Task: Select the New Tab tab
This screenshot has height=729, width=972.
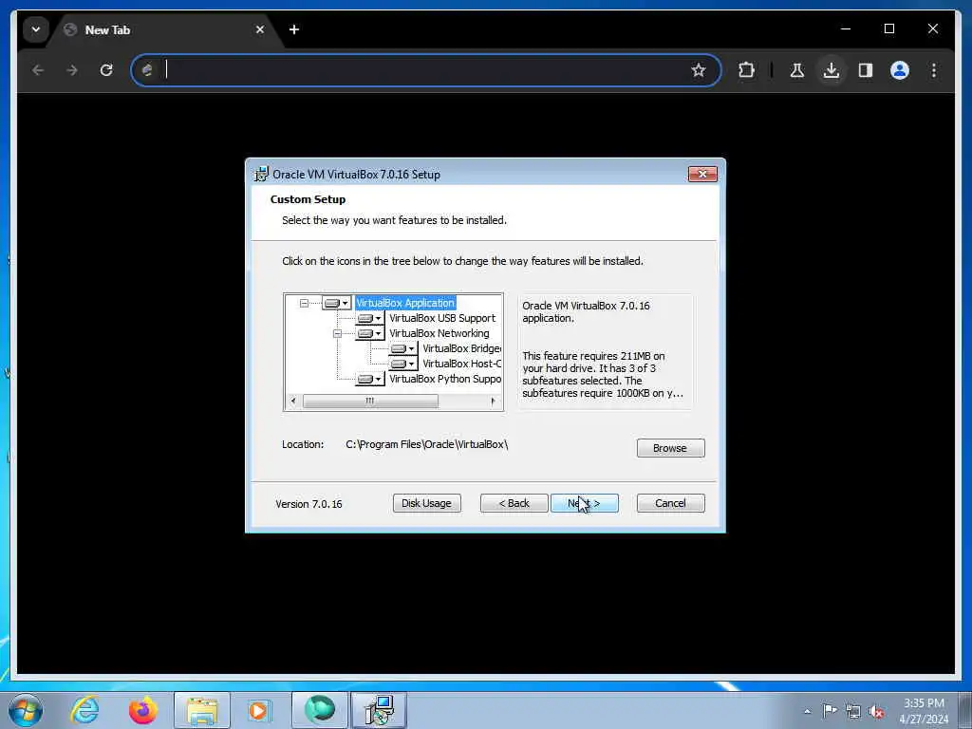Action: pyautogui.click(x=164, y=29)
